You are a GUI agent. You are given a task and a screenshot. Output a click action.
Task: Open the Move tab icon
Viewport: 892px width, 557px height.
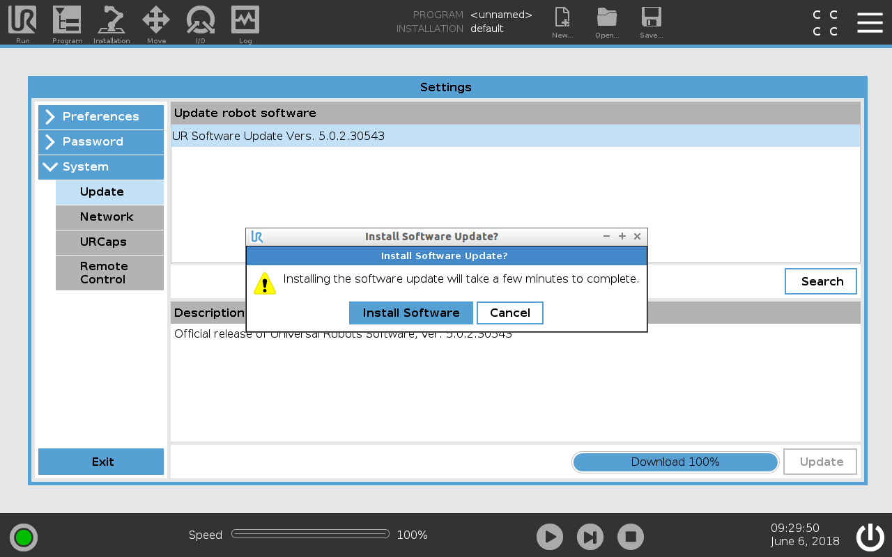[x=156, y=21]
